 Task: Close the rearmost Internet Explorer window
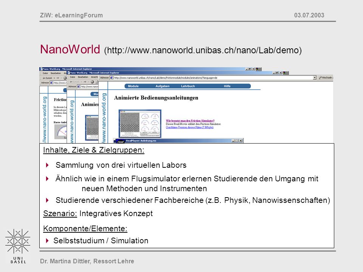(x=253, y=69)
